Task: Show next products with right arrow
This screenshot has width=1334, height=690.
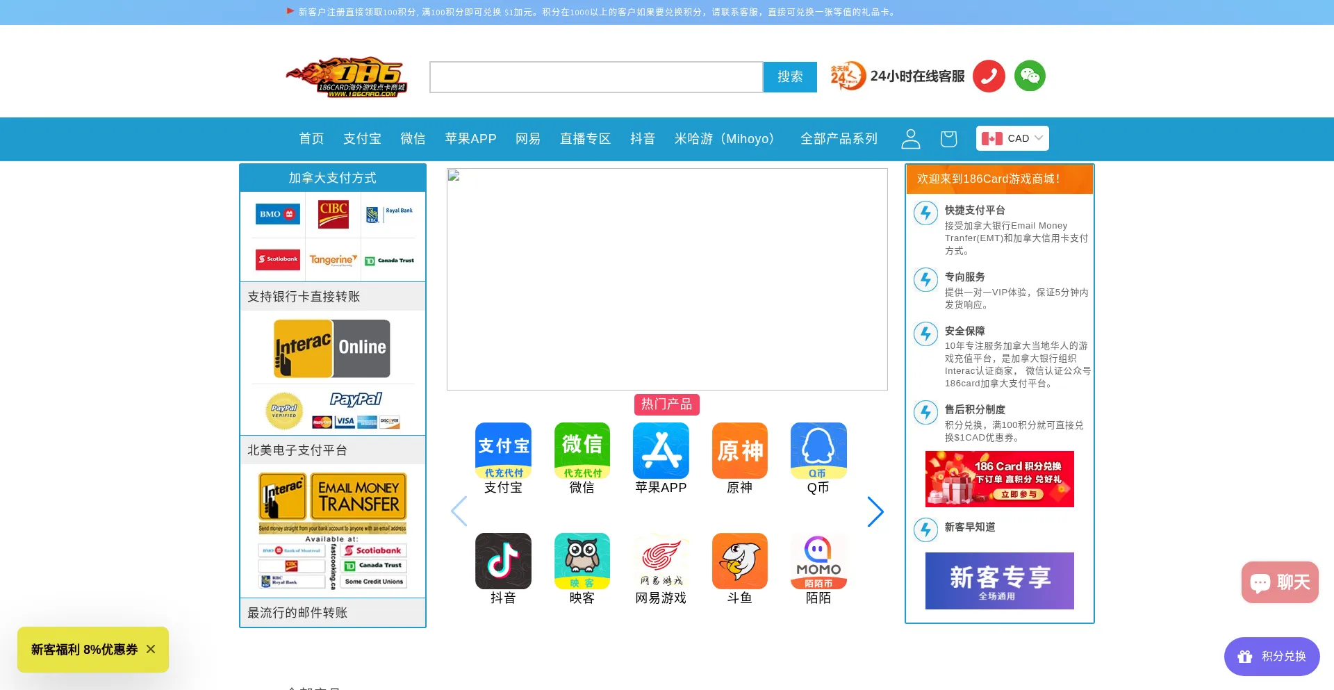Action: [875, 511]
